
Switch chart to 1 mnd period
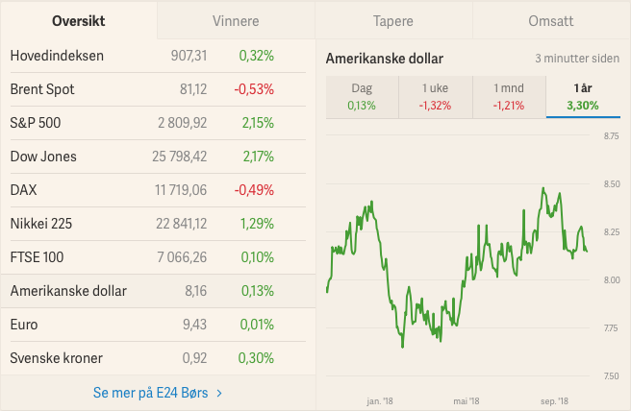[x=509, y=97]
